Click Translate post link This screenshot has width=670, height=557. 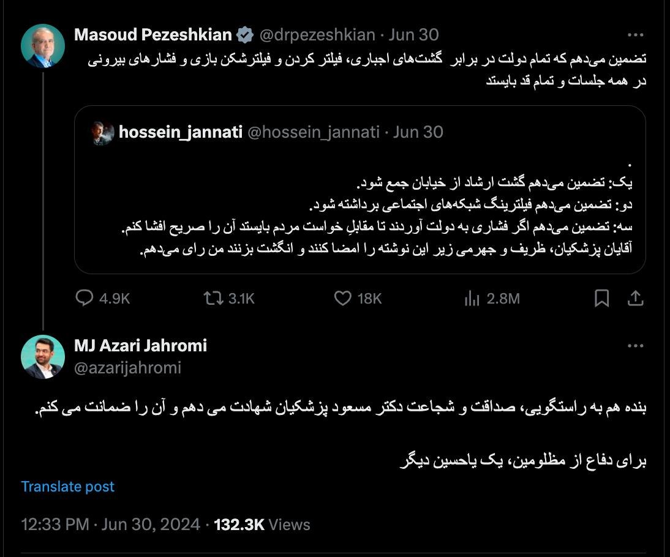(x=68, y=487)
